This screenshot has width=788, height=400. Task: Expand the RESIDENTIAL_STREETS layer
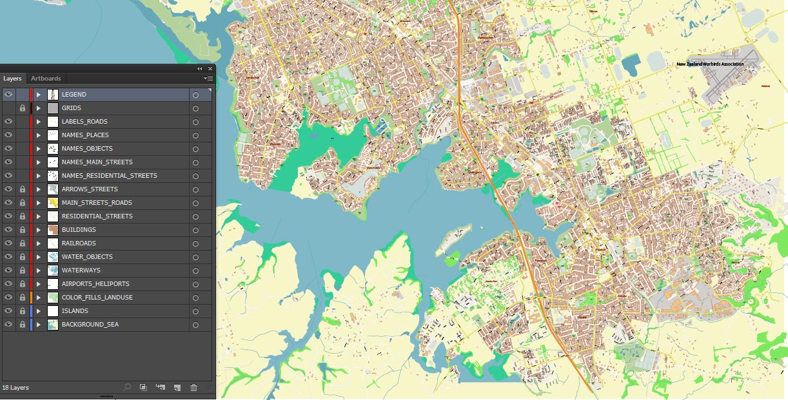(x=39, y=216)
